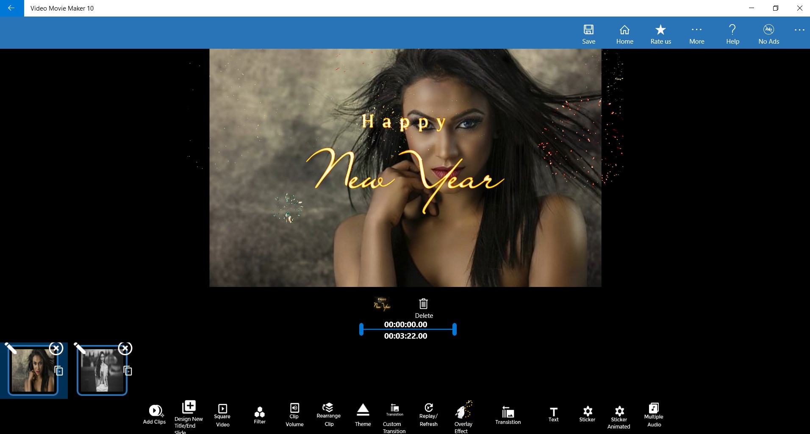The width and height of the screenshot is (810, 434).
Task: Click the right handle of overlay time slider
Action: point(454,329)
